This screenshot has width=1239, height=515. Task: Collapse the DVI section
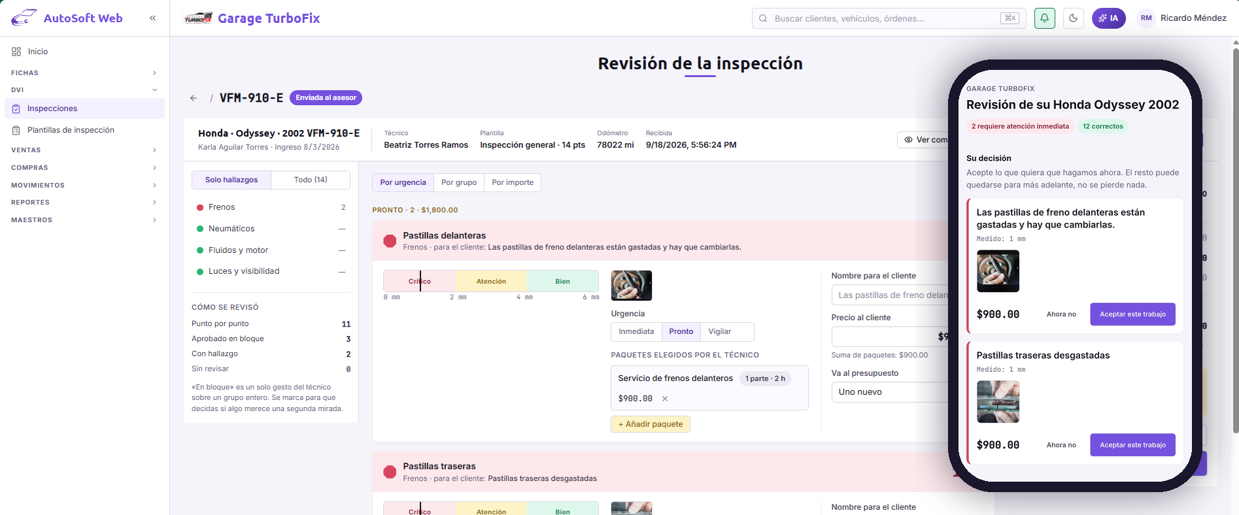pyautogui.click(x=84, y=90)
